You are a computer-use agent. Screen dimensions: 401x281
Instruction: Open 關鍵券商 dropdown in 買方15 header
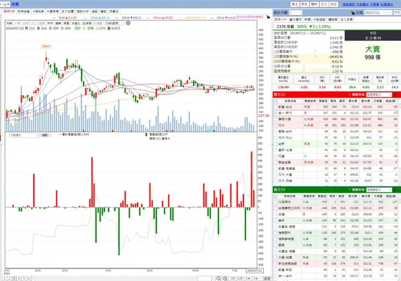(x=379, y=95)
